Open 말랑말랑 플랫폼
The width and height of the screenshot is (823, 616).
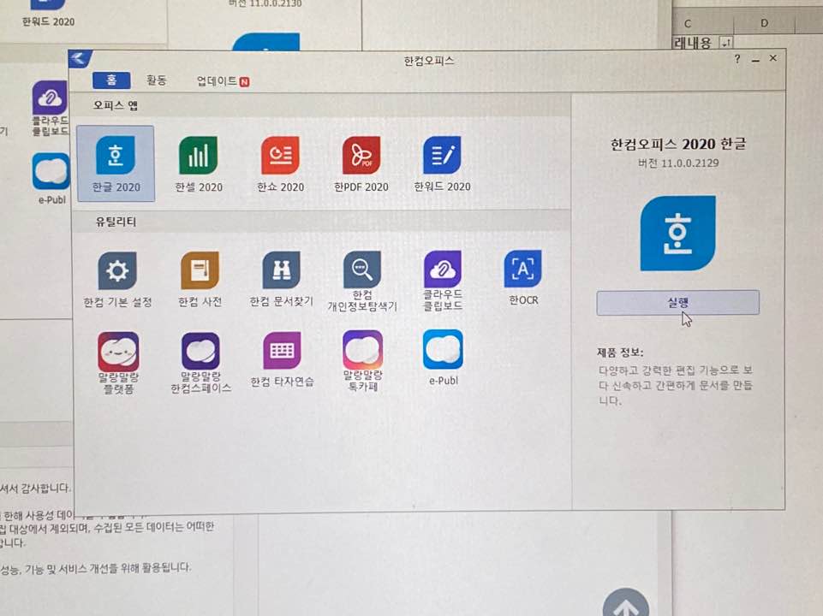pyautogui.click(x=117, y=352)
